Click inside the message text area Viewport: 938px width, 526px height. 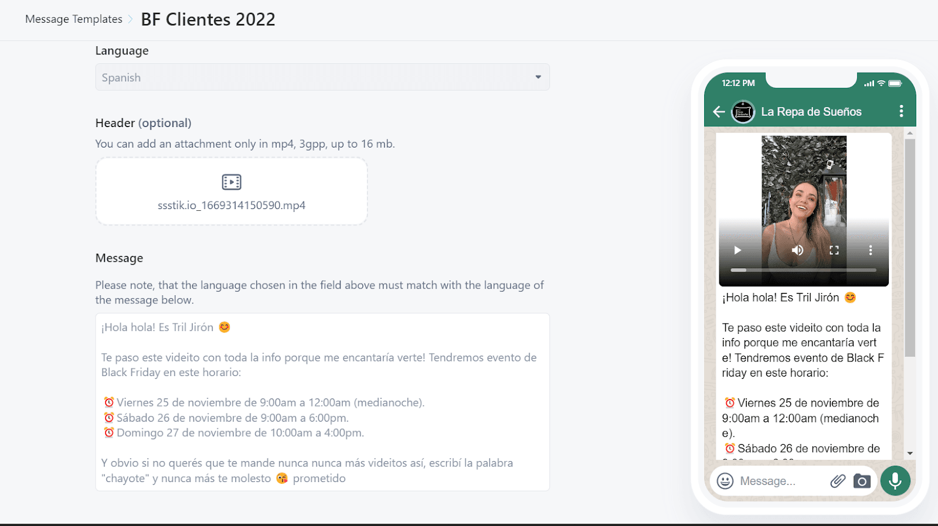(322, 402)
